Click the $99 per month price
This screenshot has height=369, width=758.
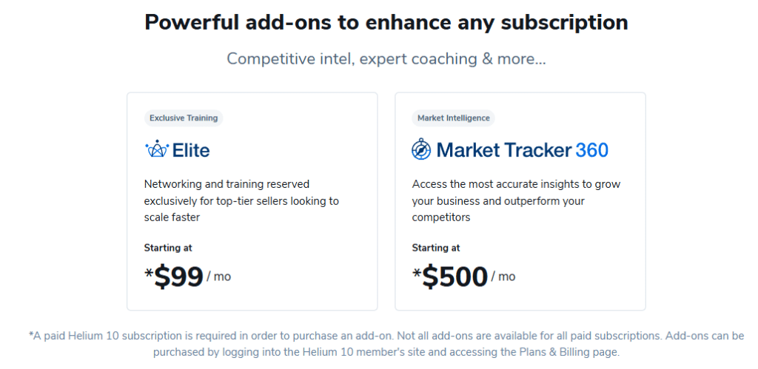(x=178, y=277)
